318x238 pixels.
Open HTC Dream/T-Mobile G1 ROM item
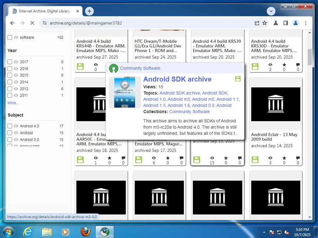point(158,46)
